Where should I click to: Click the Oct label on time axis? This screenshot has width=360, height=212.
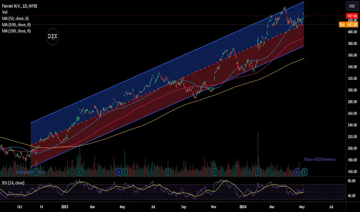(20, 207)
